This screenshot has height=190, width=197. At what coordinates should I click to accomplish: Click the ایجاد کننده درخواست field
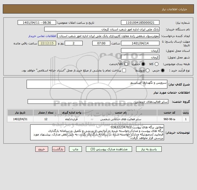coord(108,36)
